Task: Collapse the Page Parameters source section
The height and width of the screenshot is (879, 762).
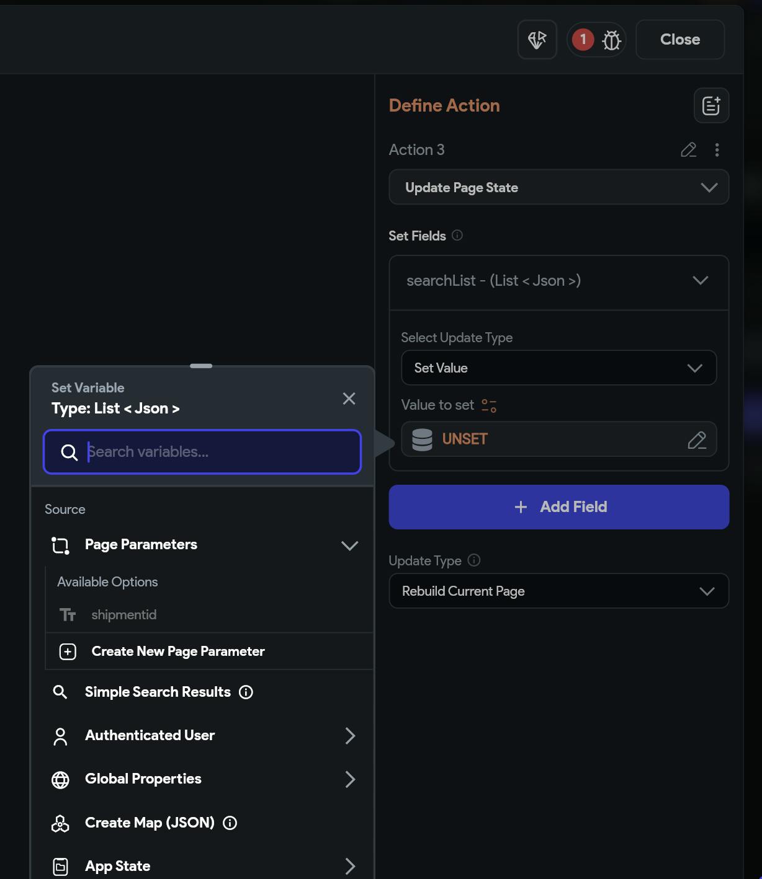Action: coord(349,546)
